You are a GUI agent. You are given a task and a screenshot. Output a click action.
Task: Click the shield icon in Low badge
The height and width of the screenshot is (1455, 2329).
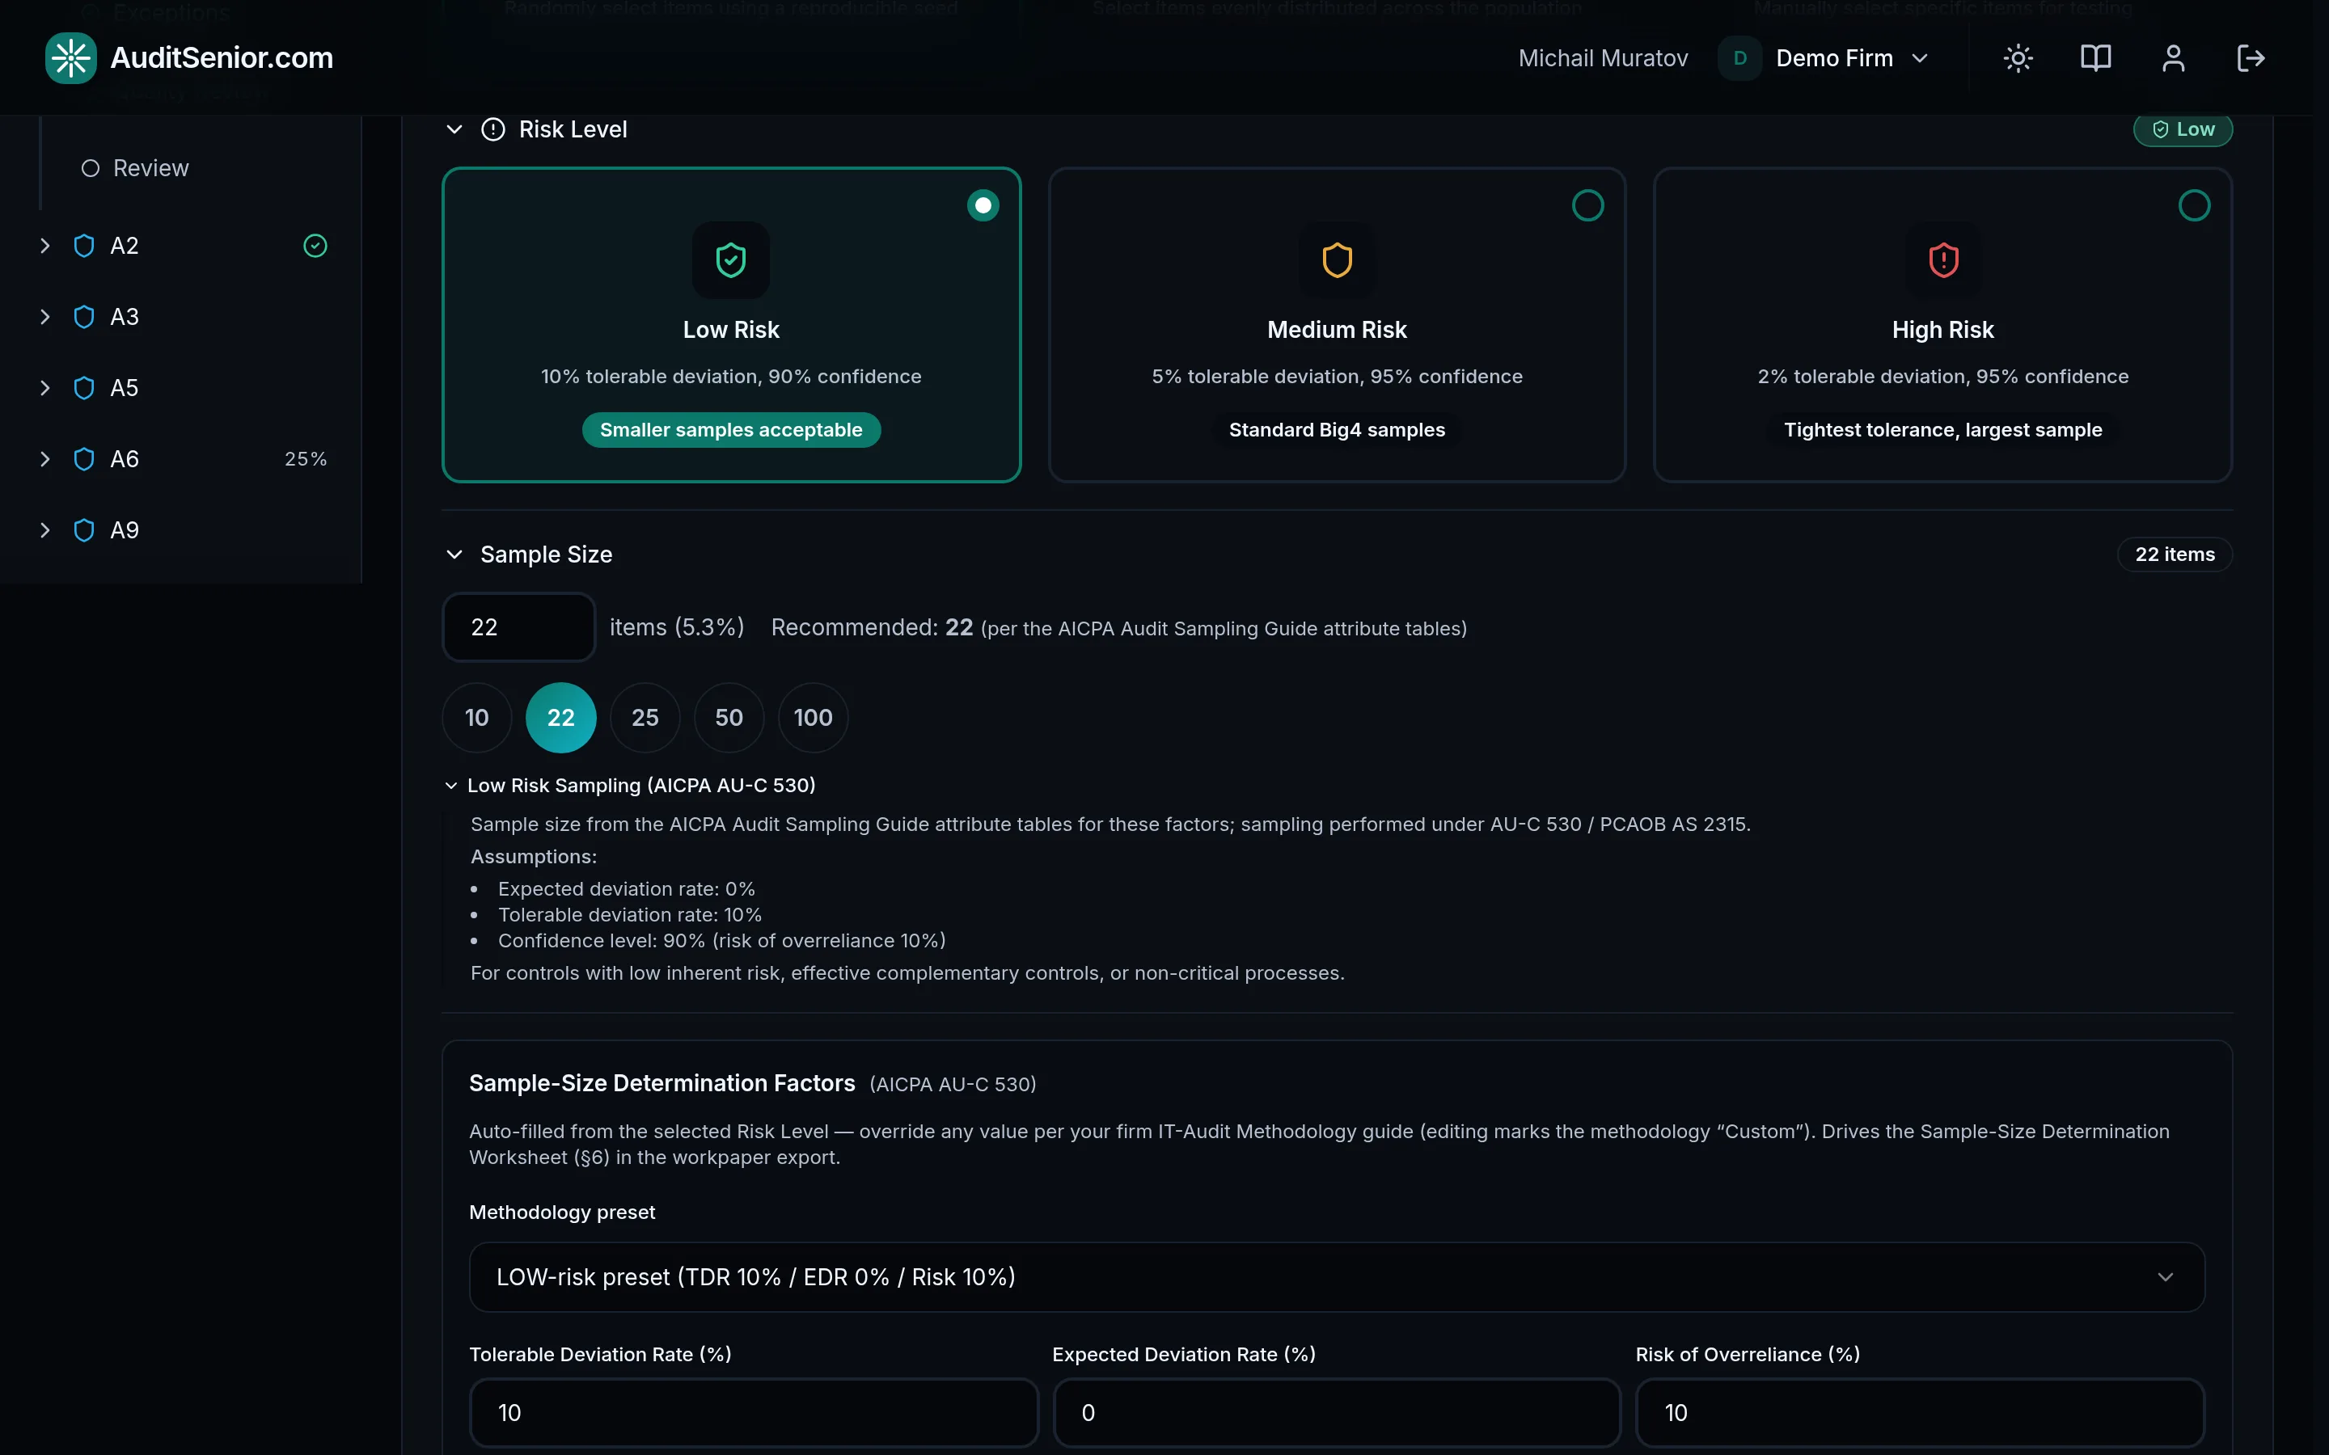tap(2160, 129)
